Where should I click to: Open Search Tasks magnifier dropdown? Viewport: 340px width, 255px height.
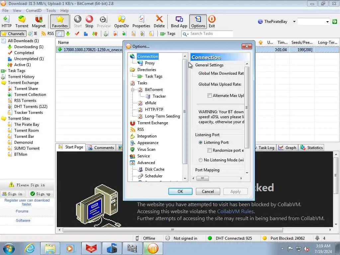pos(185,34)
